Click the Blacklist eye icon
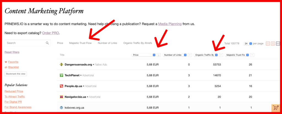This screenshot has height=114, width=282. [x=6, y=67]
